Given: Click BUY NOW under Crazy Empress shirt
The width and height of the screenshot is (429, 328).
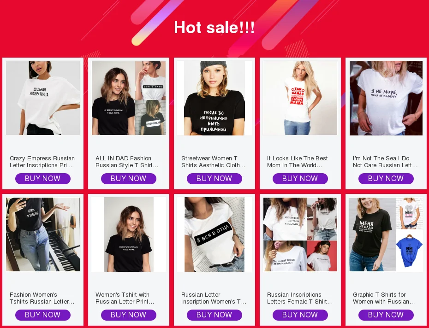Looking at the screenshot, I should (43, 178).
